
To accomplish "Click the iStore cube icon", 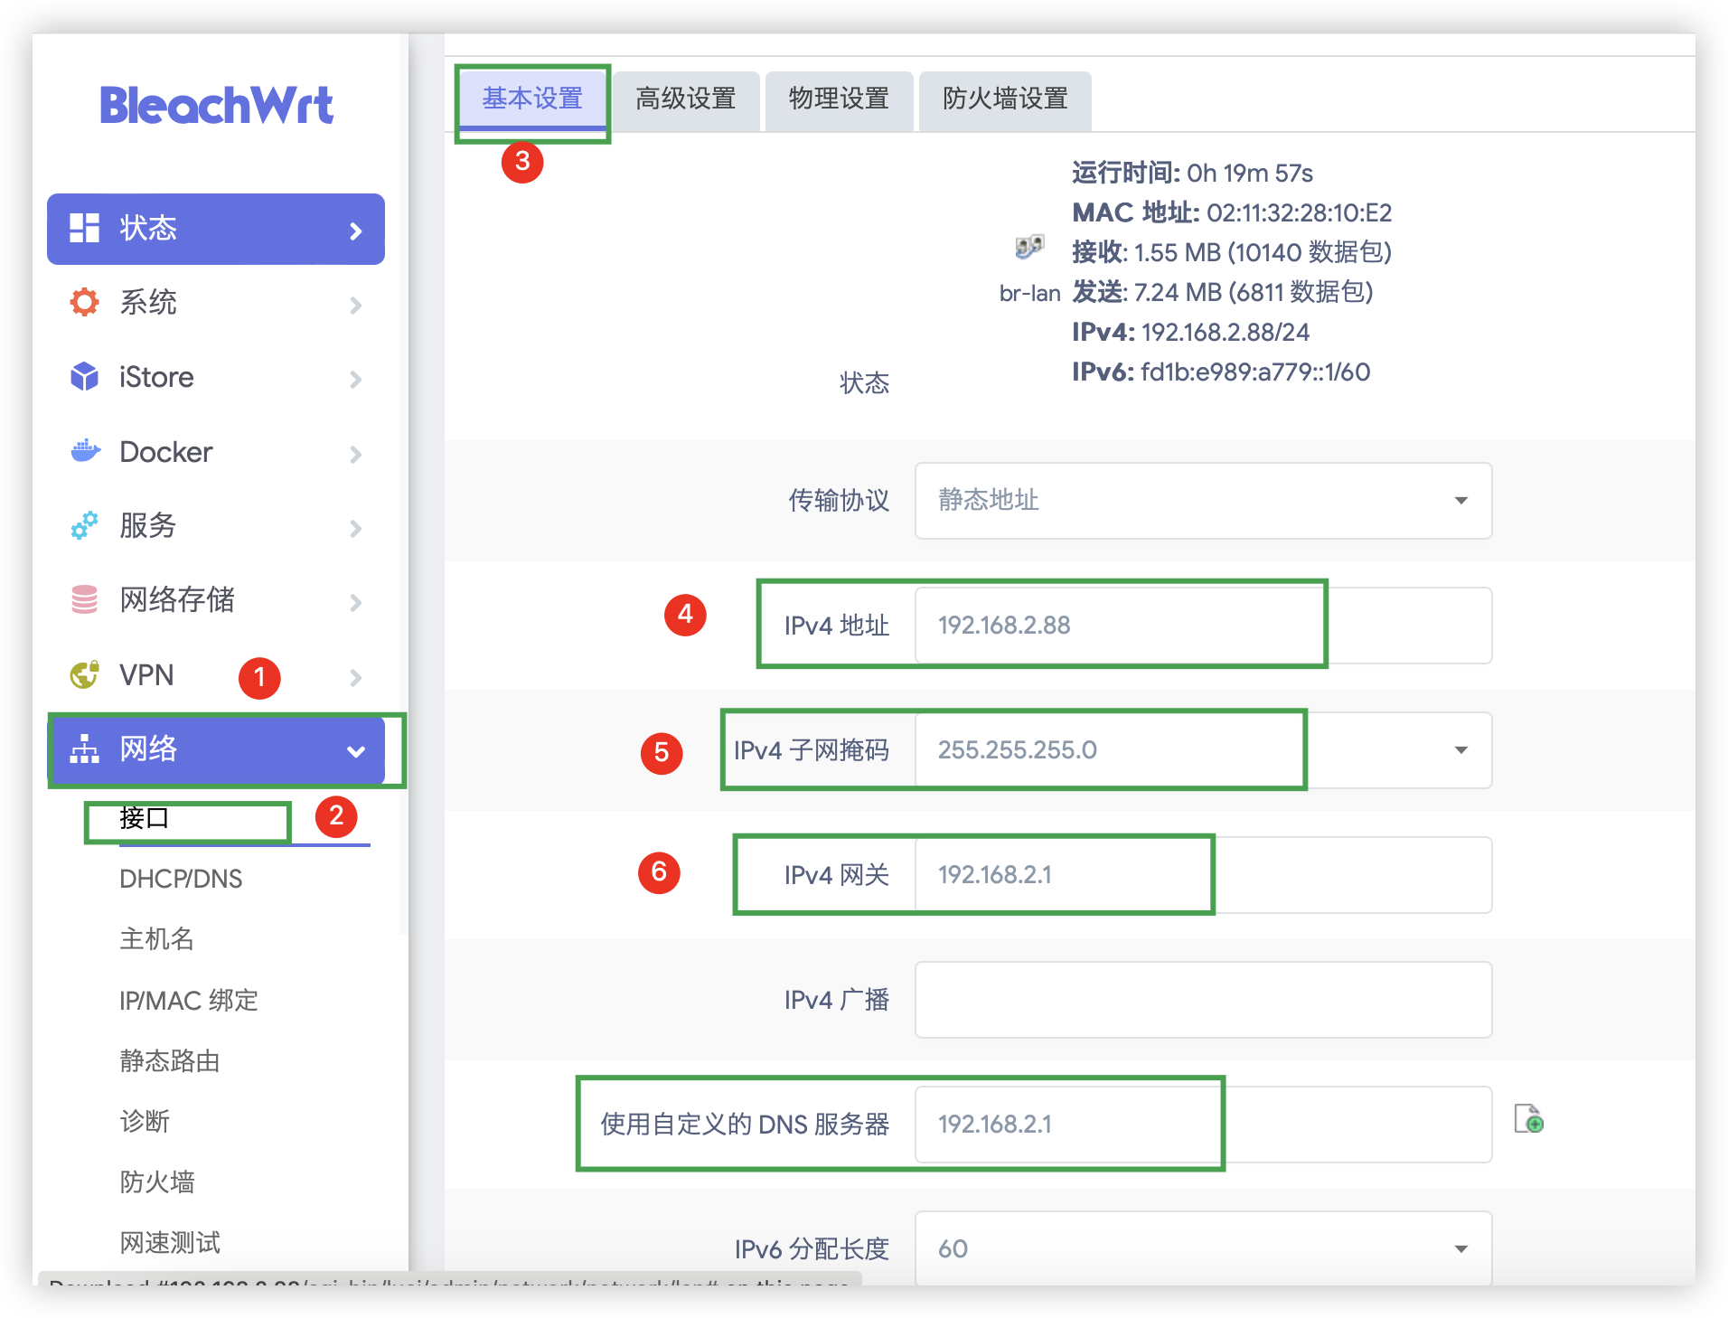I will [84, 376].
